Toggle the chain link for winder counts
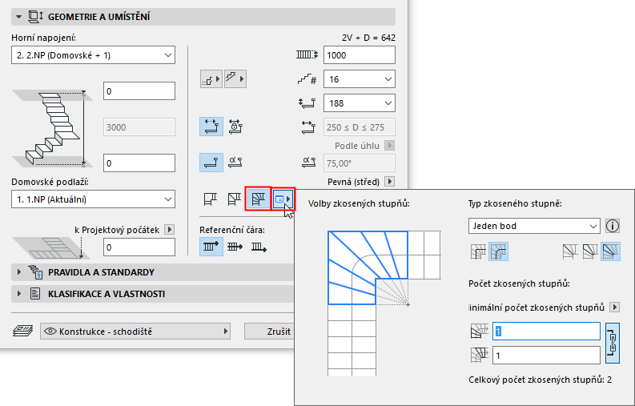This screenshot has height=406, width=635. (614, 342)
